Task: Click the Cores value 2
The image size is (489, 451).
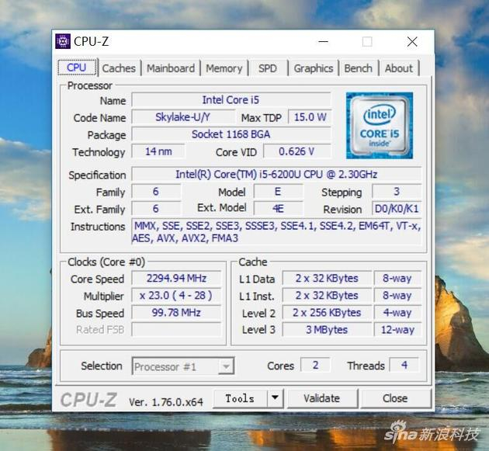Action: pyautogui.click(x=315, y=365)
